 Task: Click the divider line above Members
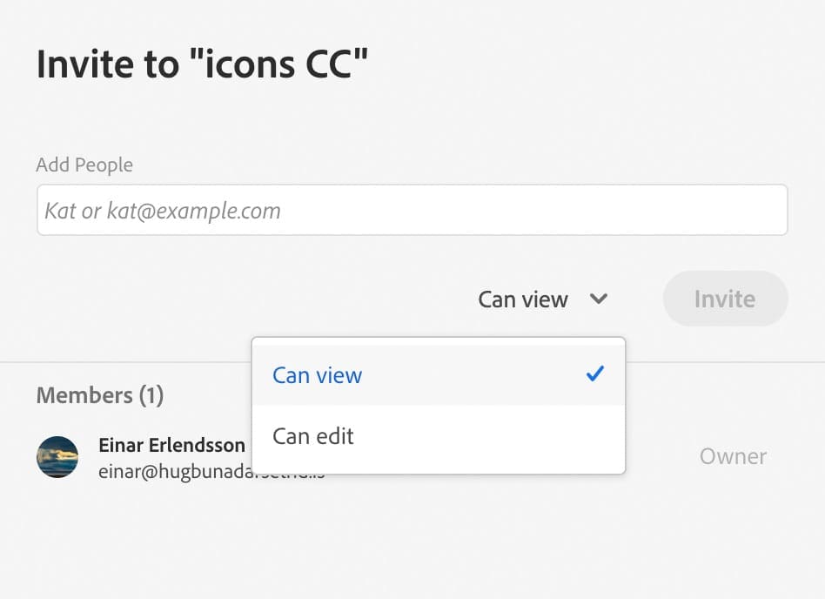(126, 362)
